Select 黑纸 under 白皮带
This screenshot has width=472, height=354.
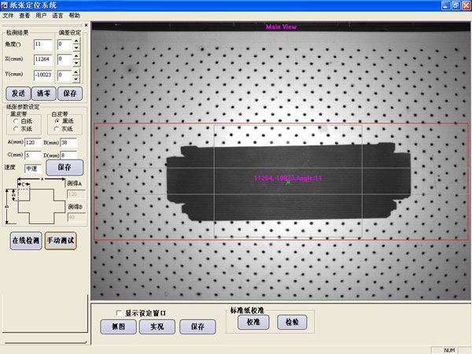coord(65,121)
